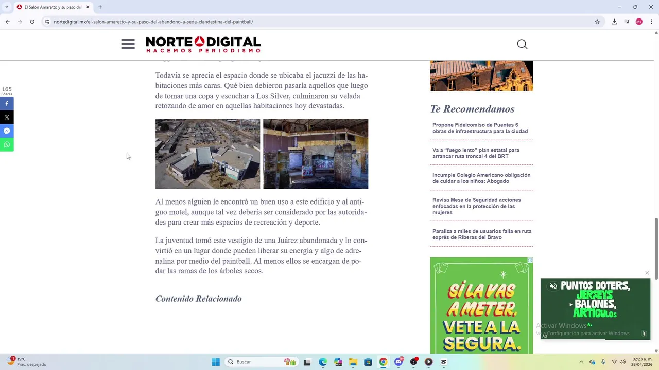This screenshot has height=370, width=659.
Task: Close the floating video ad
Action: 647,273
